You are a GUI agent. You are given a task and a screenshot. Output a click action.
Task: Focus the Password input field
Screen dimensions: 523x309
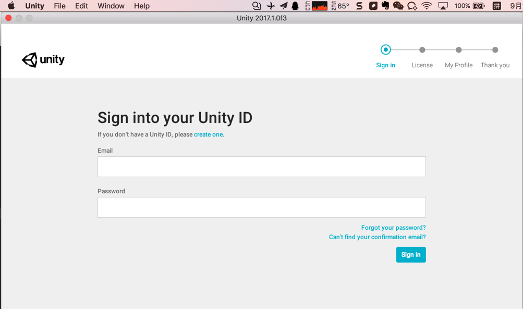[x=262, y=207]
